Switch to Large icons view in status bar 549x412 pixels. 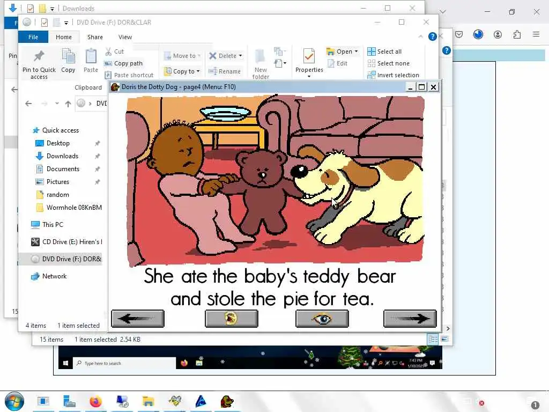coord(444,339)
